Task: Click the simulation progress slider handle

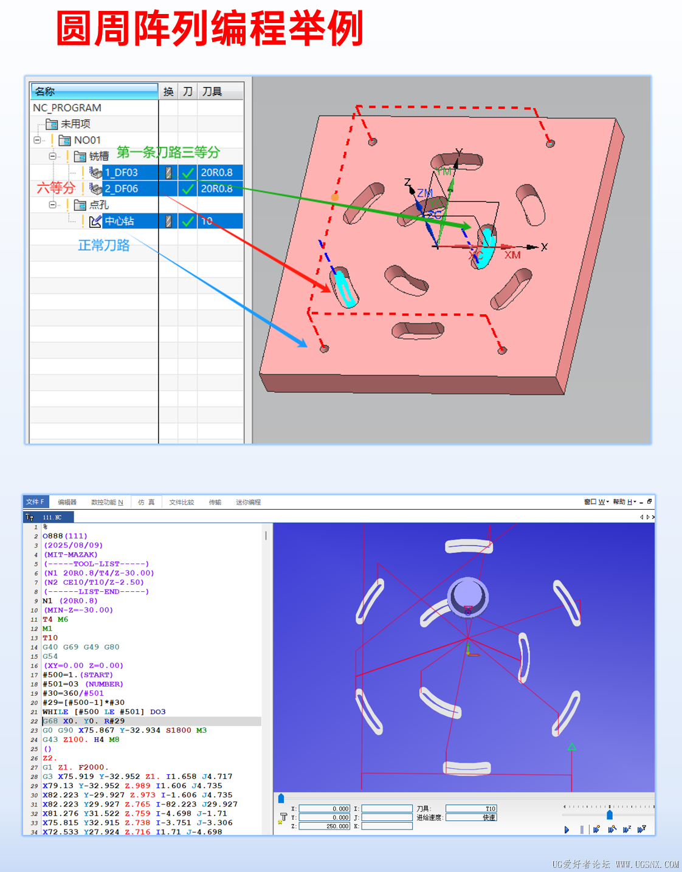Action: pos(281,798)
